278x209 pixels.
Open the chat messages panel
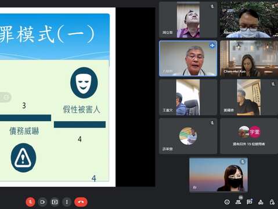[250, 202]
